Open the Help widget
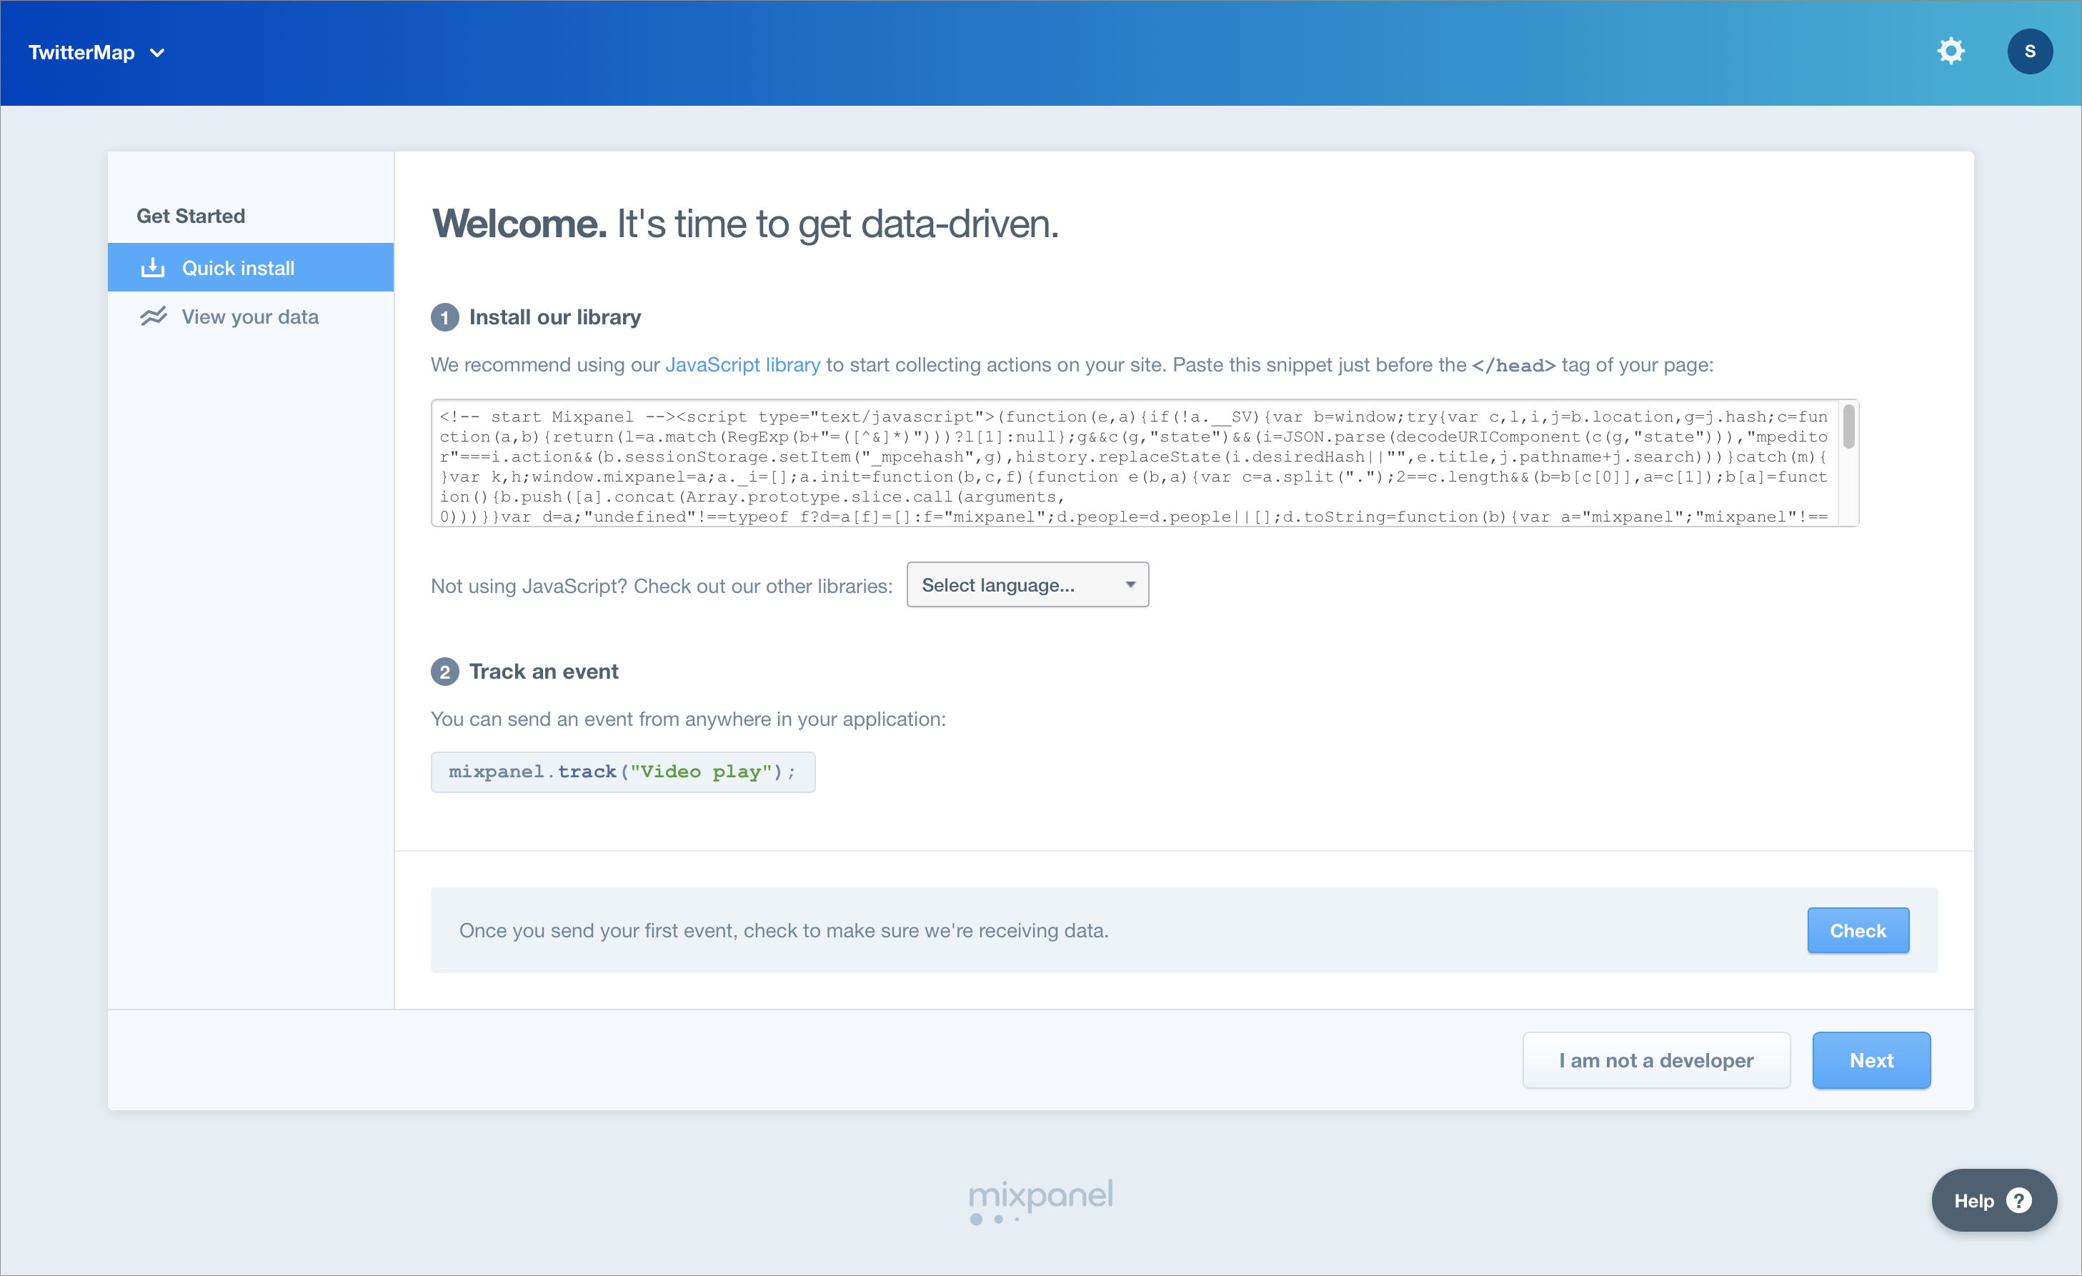The image size is (2082, 1276). (x=1993, y=1200)
